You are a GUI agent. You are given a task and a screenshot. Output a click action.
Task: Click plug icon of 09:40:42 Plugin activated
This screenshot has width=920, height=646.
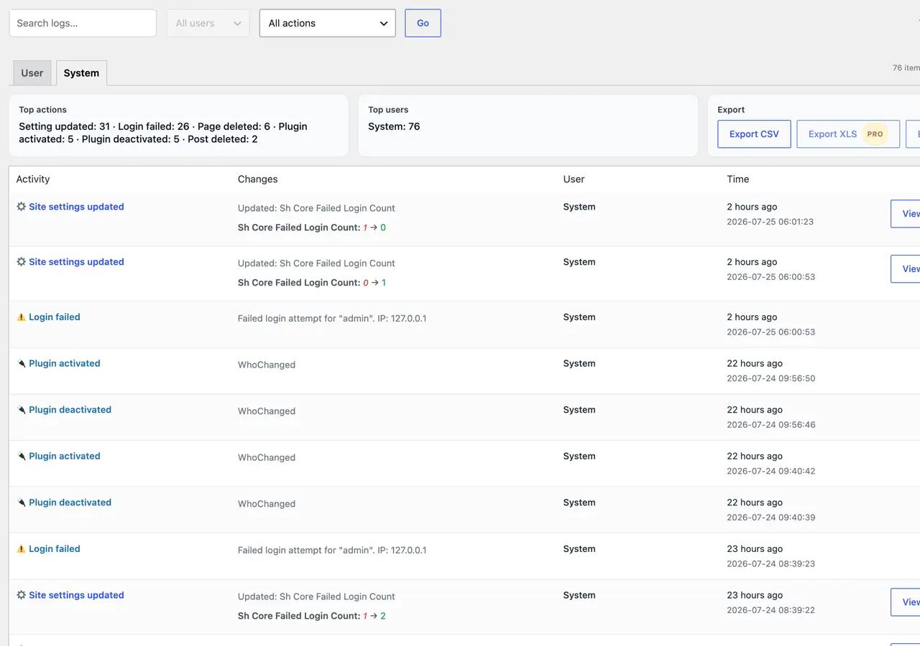pos(22,457)
